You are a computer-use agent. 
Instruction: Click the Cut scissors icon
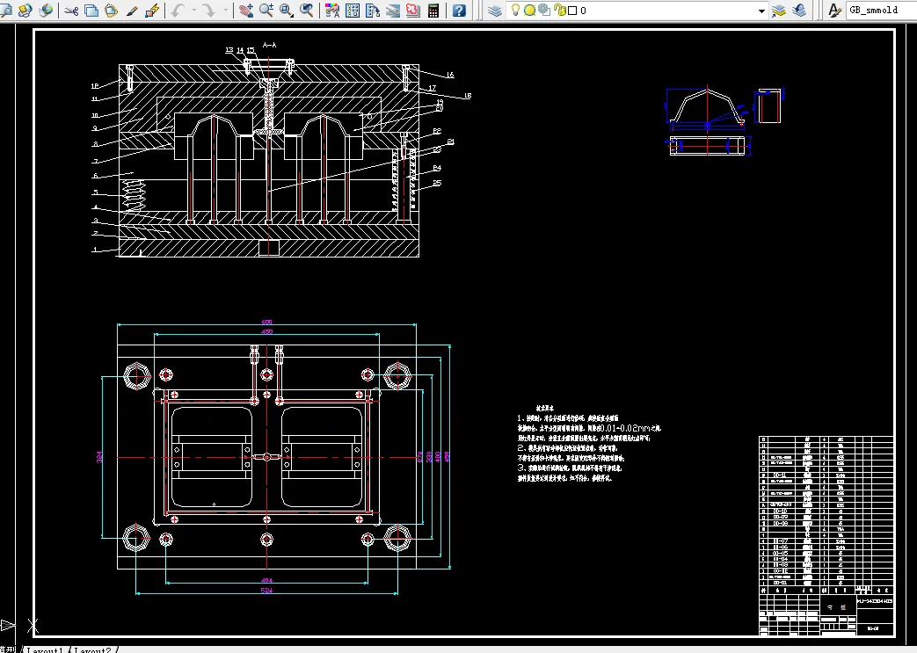(x=71, y=11)
